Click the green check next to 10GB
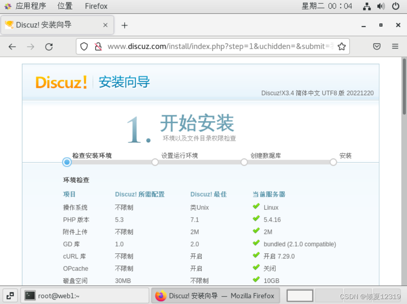 tap(256, 280)
